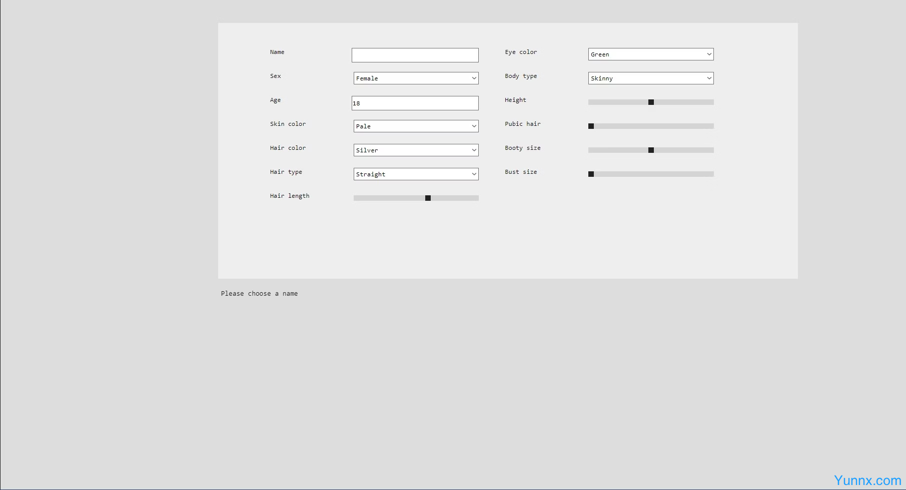This screenshot has height=490, width=906.
Task: Click the Body type label
Action: pos(521,76)
